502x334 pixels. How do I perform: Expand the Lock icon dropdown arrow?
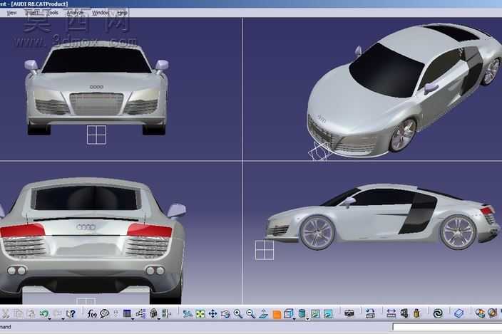pyautogui.click(x=159, y=318)
